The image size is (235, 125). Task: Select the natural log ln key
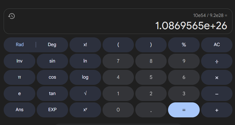click(85, 61)
